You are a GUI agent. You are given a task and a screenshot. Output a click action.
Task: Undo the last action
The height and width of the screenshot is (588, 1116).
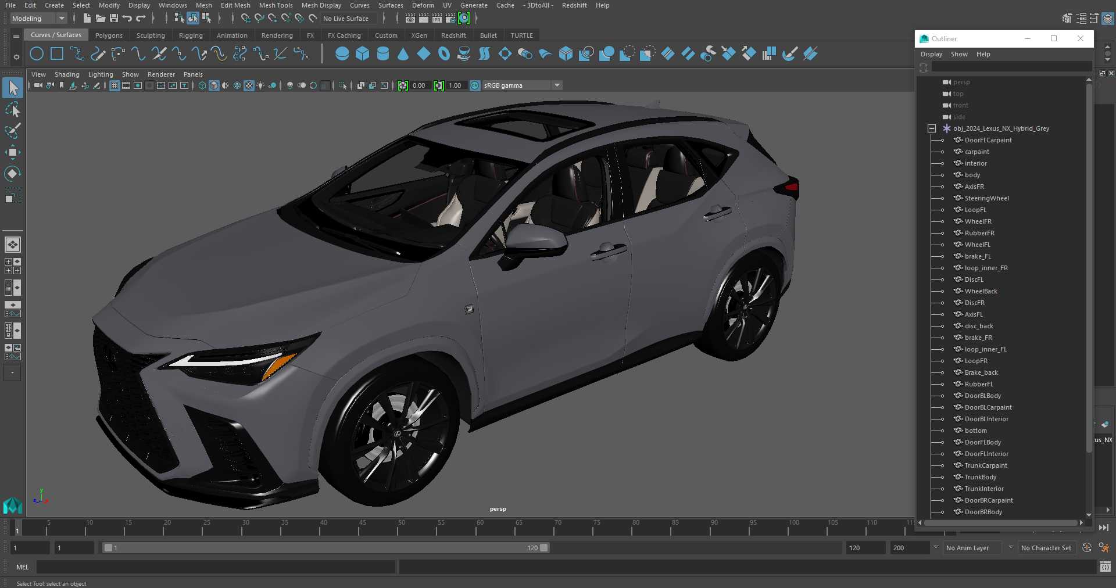pos(127,19)
